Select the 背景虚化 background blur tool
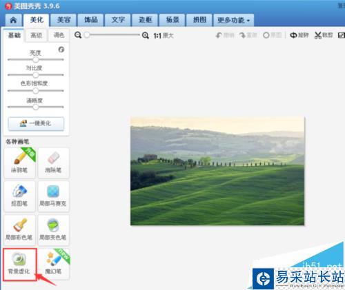The width and height of the screenshot is (345, 290). 19,264
